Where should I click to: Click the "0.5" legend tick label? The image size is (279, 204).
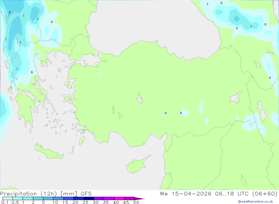click(15, 202)
